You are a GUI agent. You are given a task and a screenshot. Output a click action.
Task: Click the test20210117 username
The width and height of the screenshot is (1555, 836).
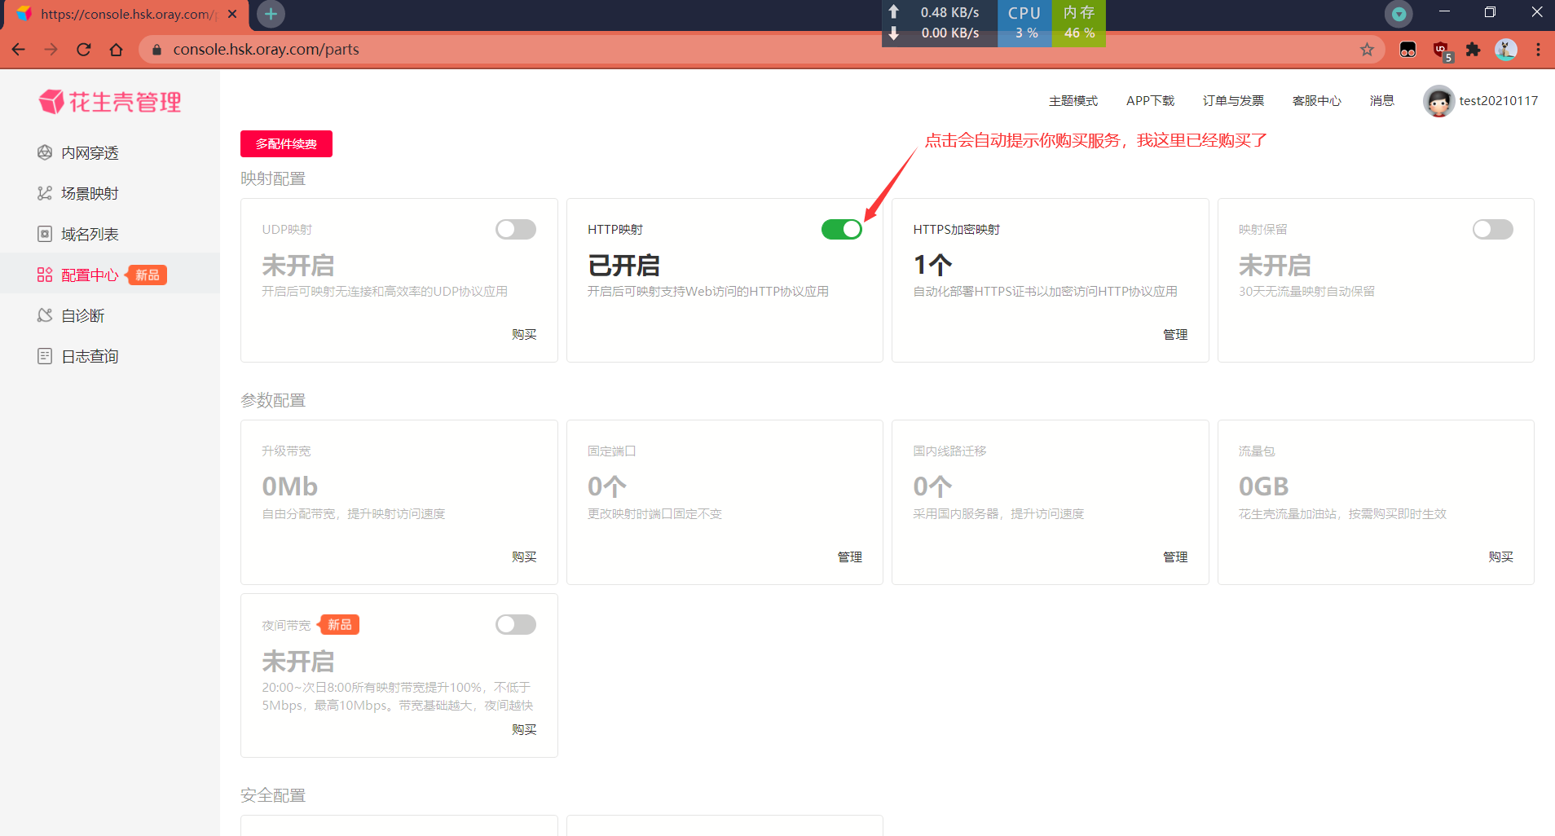(x=1498, y=101)
